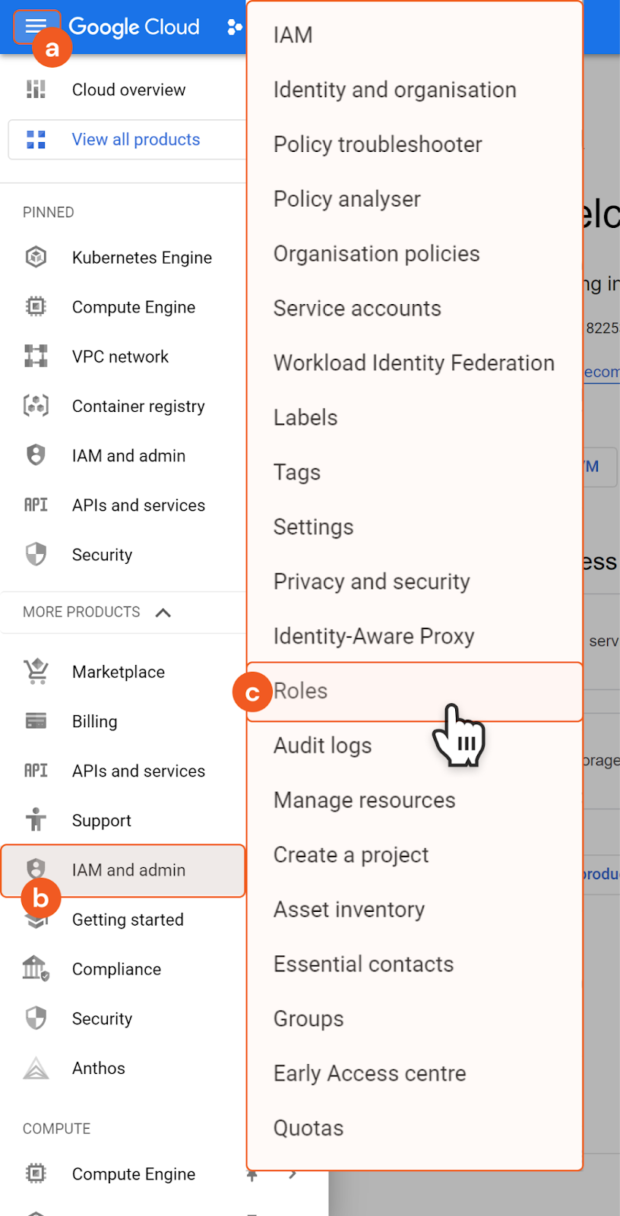Click the Marketplace cart icon

click(x=36, y=672)
